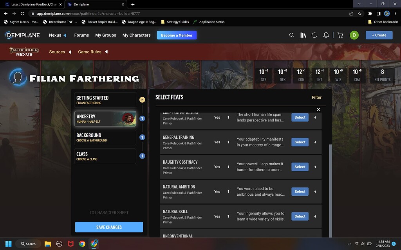401x250 pixels.
Task: Select the Class step
Action: 105,156
